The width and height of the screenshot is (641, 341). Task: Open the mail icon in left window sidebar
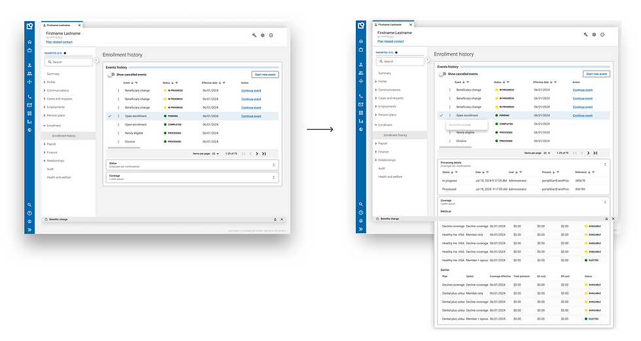(x=29, y=105)
